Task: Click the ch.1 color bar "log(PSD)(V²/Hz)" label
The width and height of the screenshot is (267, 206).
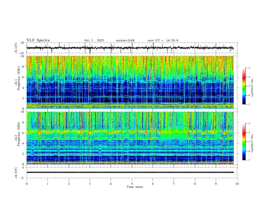Action: [252, 88]
